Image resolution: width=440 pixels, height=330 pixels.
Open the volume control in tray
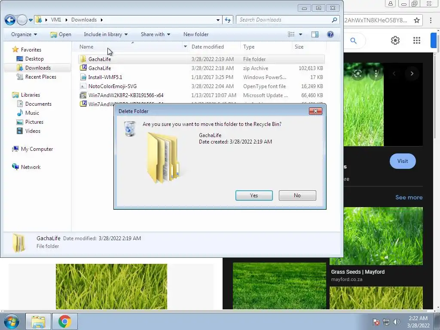pos(397,322)
